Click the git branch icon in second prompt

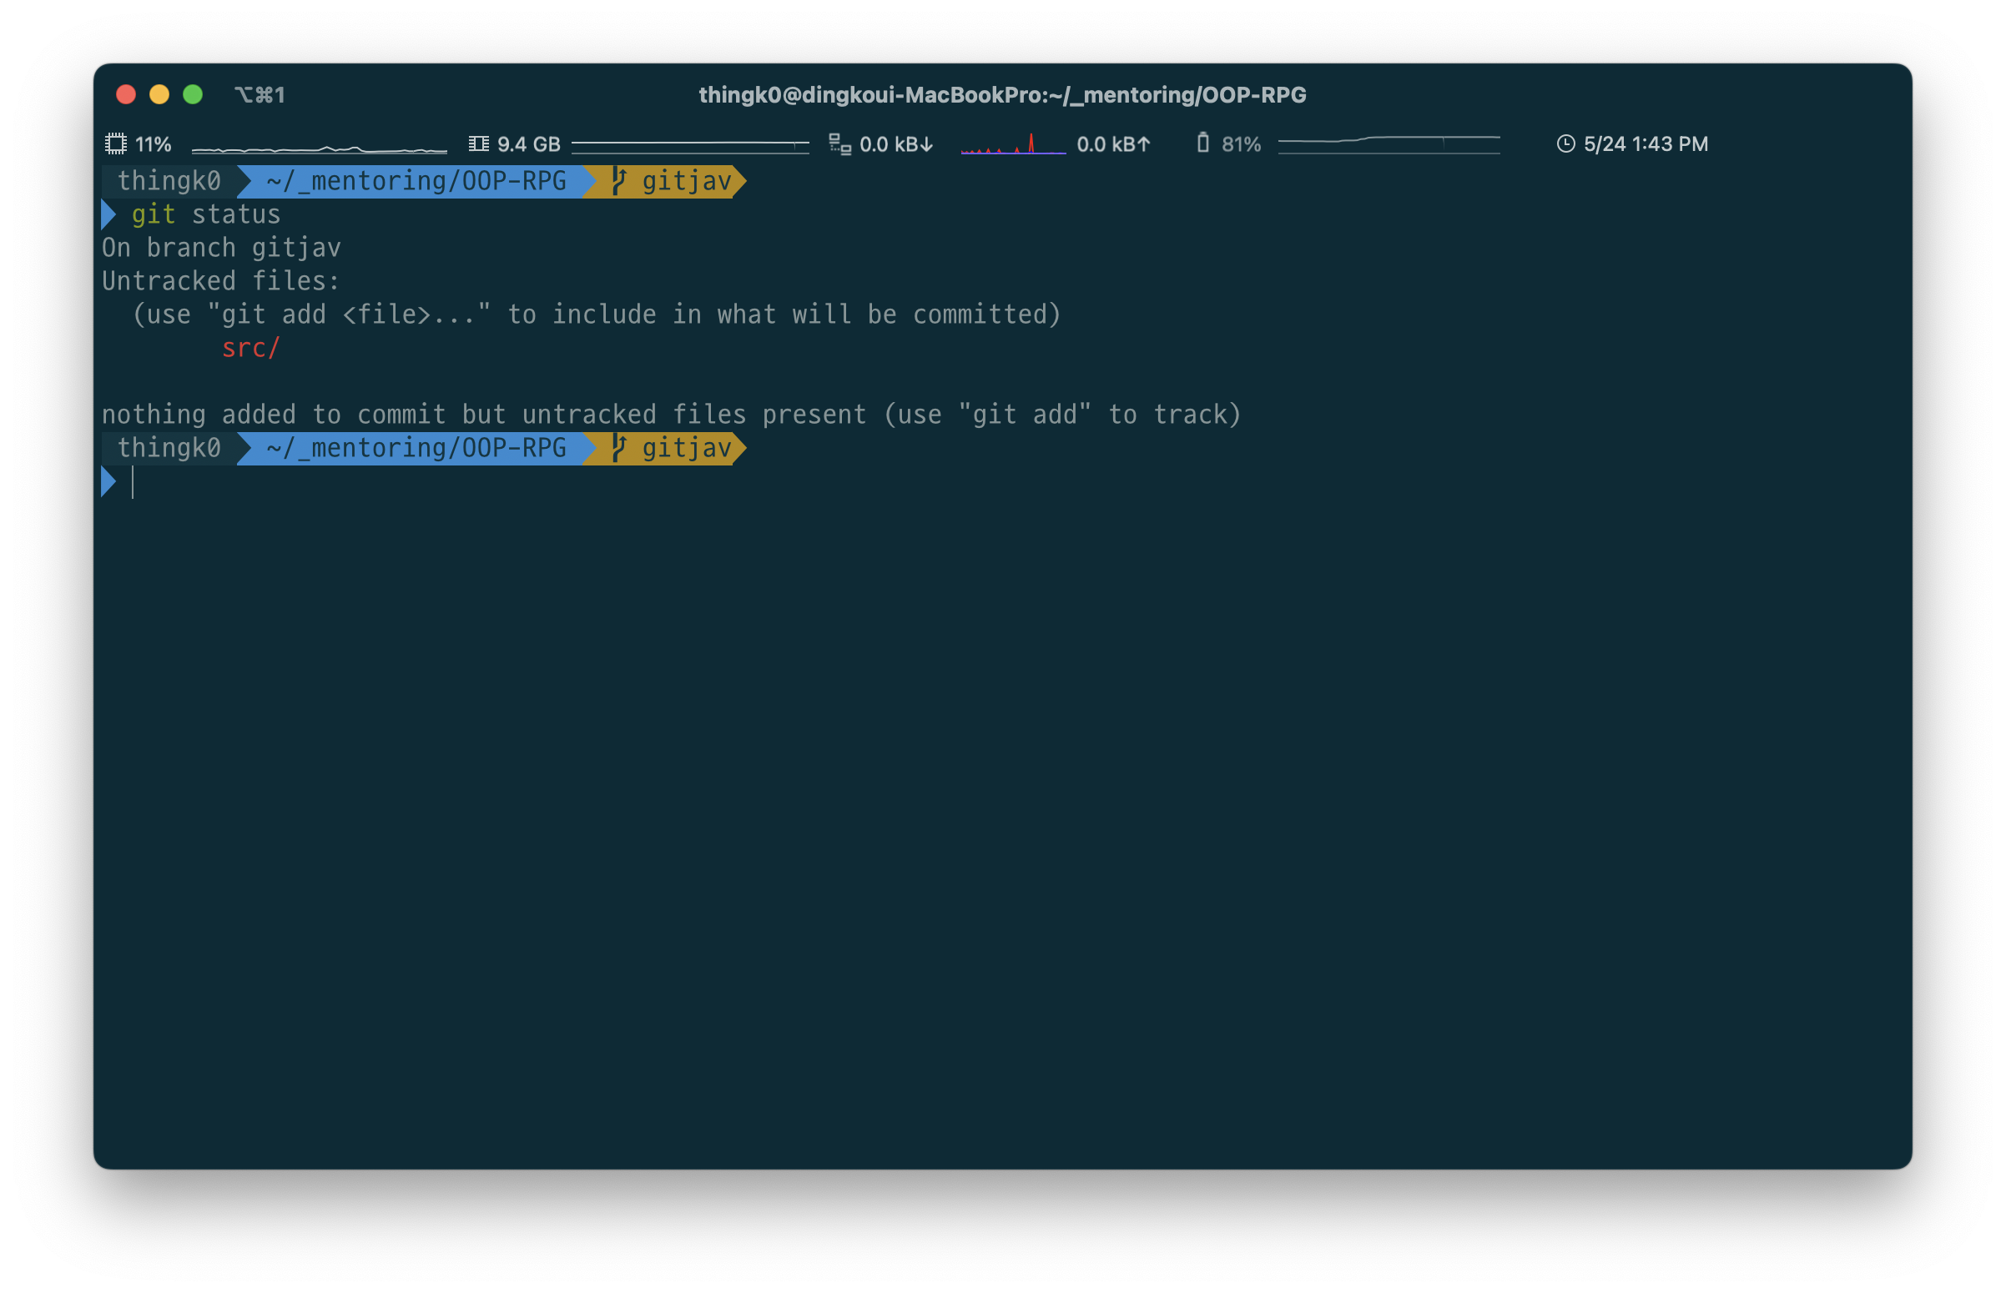[x=620, y=447]
